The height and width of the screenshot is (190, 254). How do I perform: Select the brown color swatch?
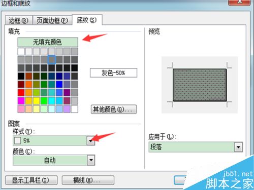pos(29,76)
